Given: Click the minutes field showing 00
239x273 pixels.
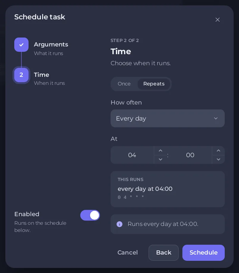Looking at the screenshot, I should 190,155.
